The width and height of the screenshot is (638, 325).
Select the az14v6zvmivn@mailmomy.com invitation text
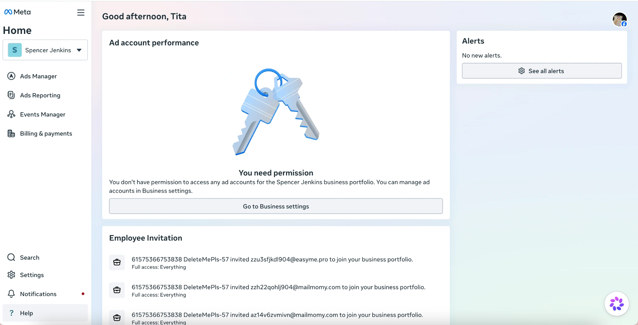[277, 315]
